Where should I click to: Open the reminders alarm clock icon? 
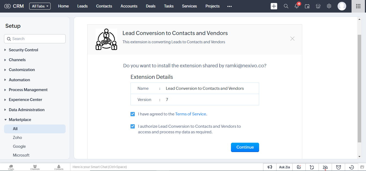(x=339, y=167)
